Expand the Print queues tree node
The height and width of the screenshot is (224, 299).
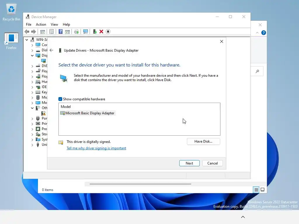(32, 124)
